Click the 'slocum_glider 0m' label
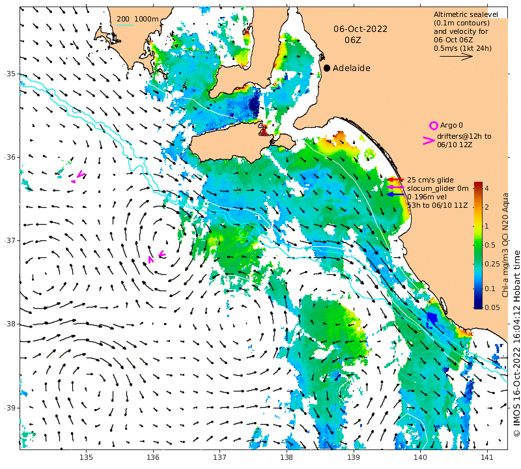The height and width of the screenshot is (469, 521). pos(438,188)
